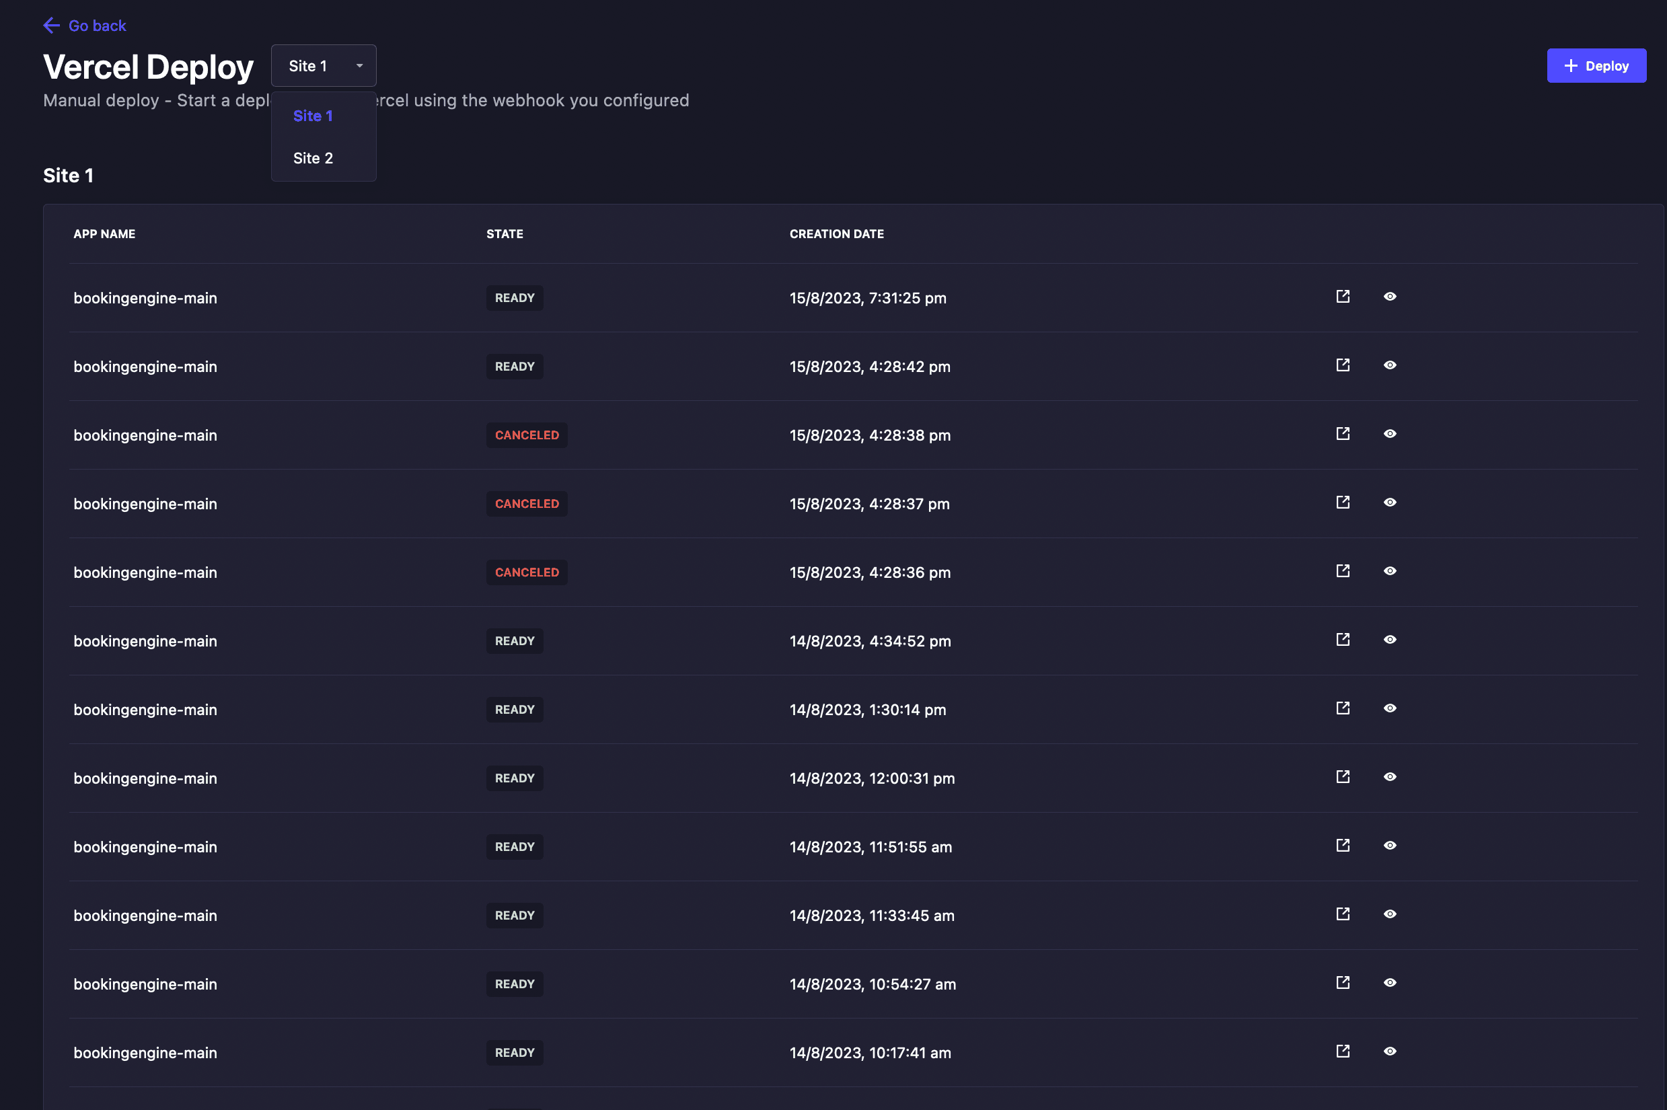
Task: Click the Deploy button
Action: click(1596, 66)
